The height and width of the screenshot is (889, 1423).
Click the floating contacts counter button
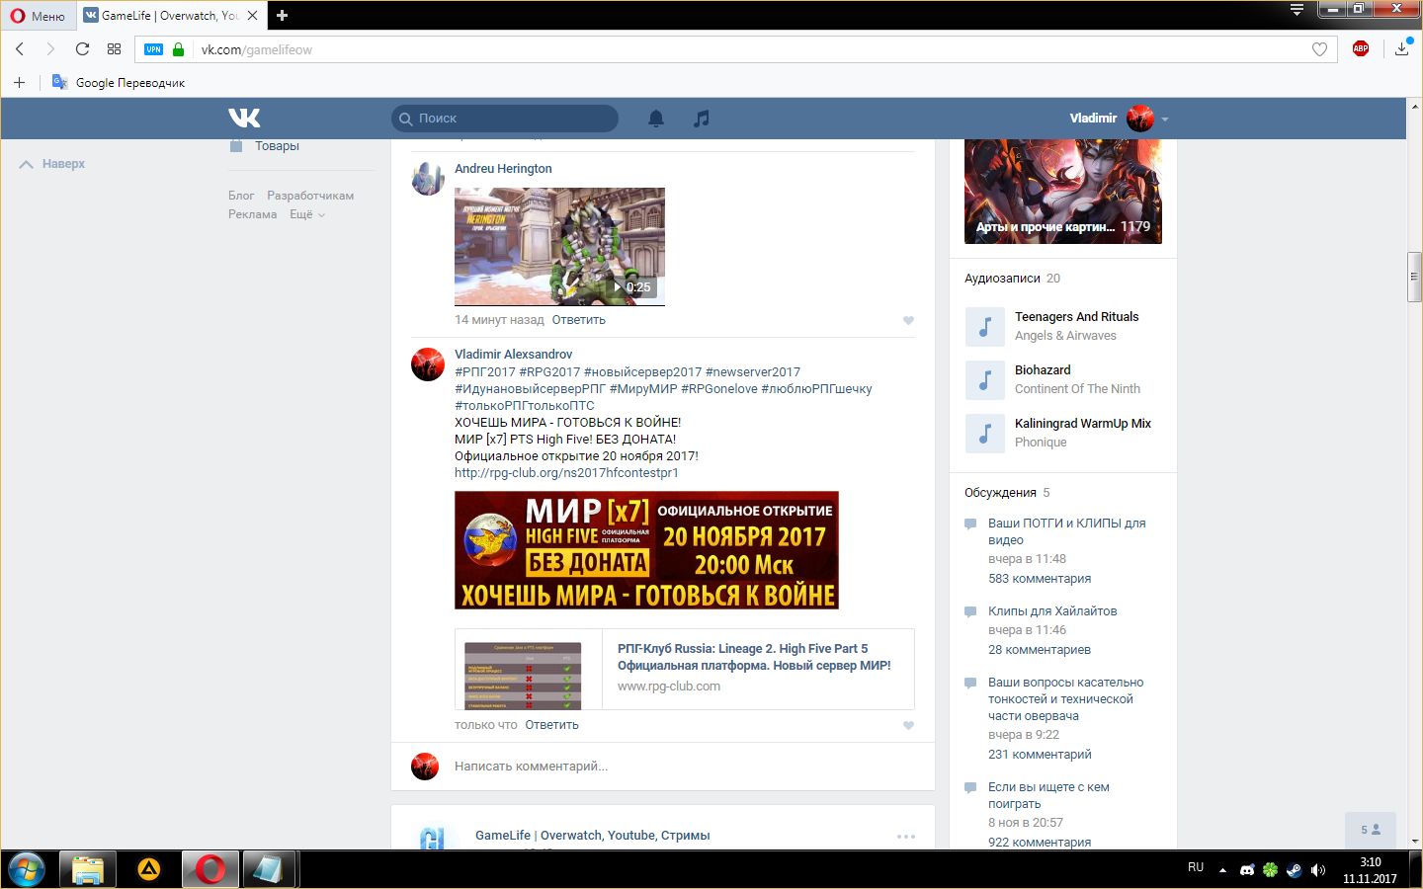[x=1371, y=830]
